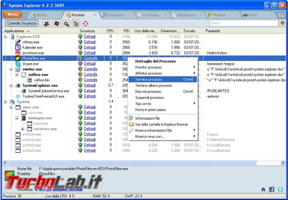Click the winlogon.exe icon
Viewport: 288px width, 200px height.
click(23, 118)
